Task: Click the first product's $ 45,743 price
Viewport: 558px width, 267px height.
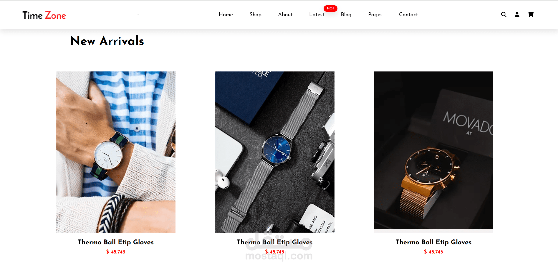Action: point(116,252)
